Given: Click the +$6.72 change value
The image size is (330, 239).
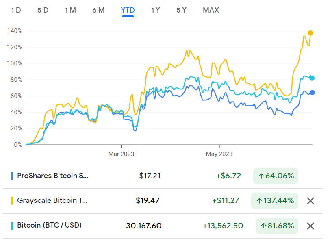Looking at the screenshot, I should pos(228,176).
